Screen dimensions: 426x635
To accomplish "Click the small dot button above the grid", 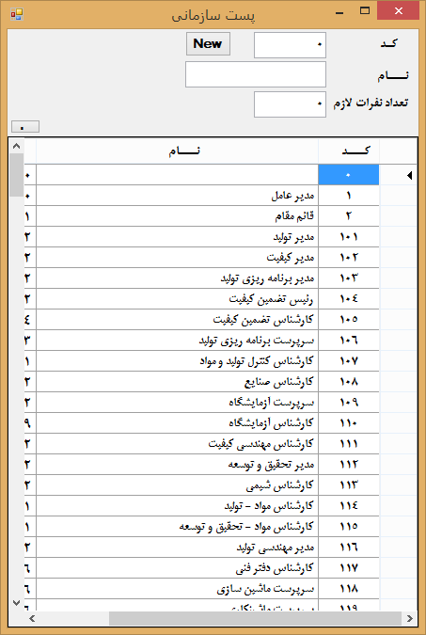I will (x=25, y=127).
